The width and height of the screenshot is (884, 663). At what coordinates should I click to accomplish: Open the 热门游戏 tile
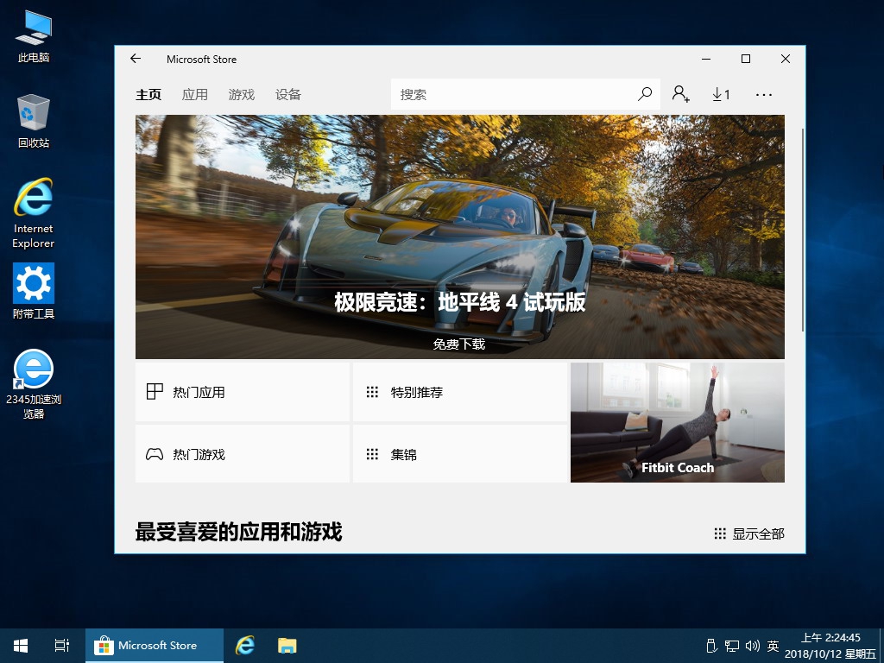pos(243,454)
